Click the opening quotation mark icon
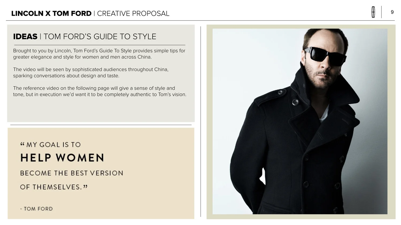The image size is (401, 225). (x=22, y=144)
